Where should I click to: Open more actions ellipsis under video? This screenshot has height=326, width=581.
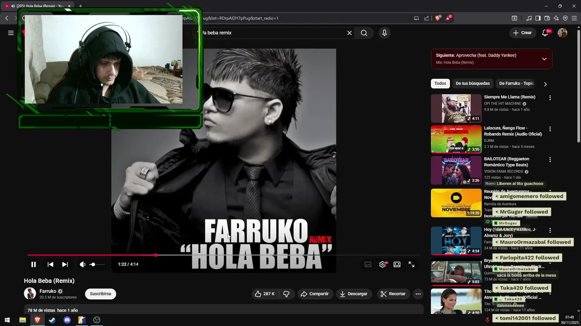coord(418,294)
